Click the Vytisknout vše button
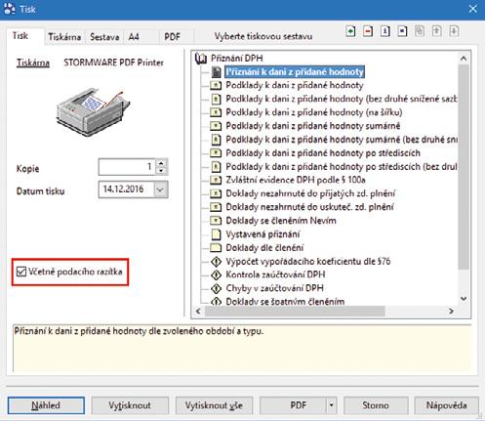 (x=214, y=405)
